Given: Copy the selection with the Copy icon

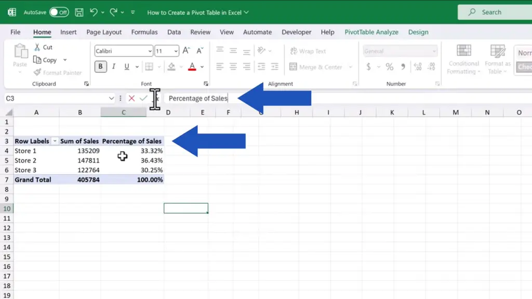Looking at the screenshot, I should [x=37, y=60].
